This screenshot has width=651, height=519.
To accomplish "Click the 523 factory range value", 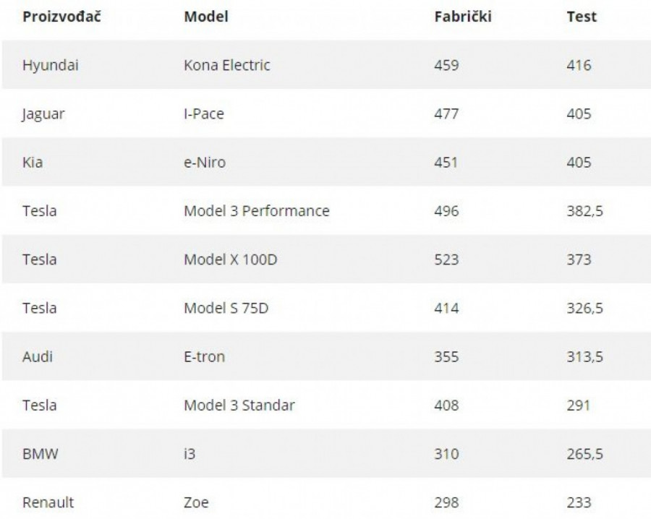I will click(x=446, y=259).
